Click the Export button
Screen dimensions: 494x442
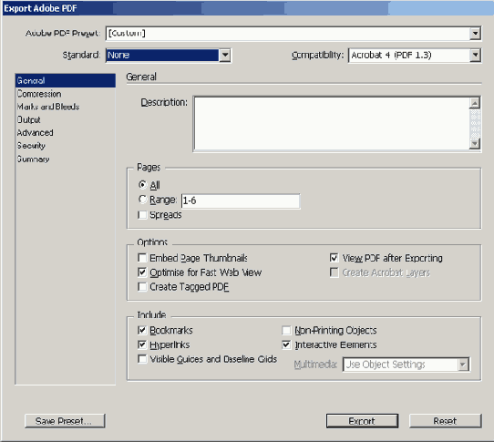point(362,421)
